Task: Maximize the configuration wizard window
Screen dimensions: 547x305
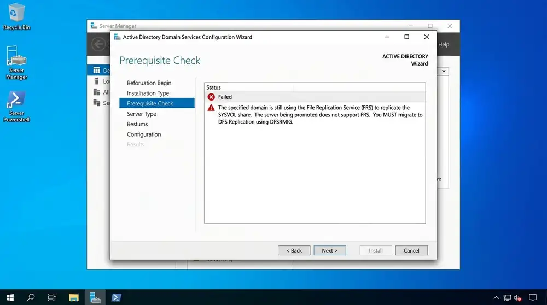Action: [407, 37]
